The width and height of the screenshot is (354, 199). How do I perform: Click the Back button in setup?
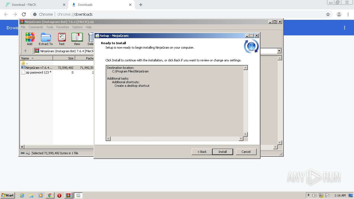coord(202,152)
